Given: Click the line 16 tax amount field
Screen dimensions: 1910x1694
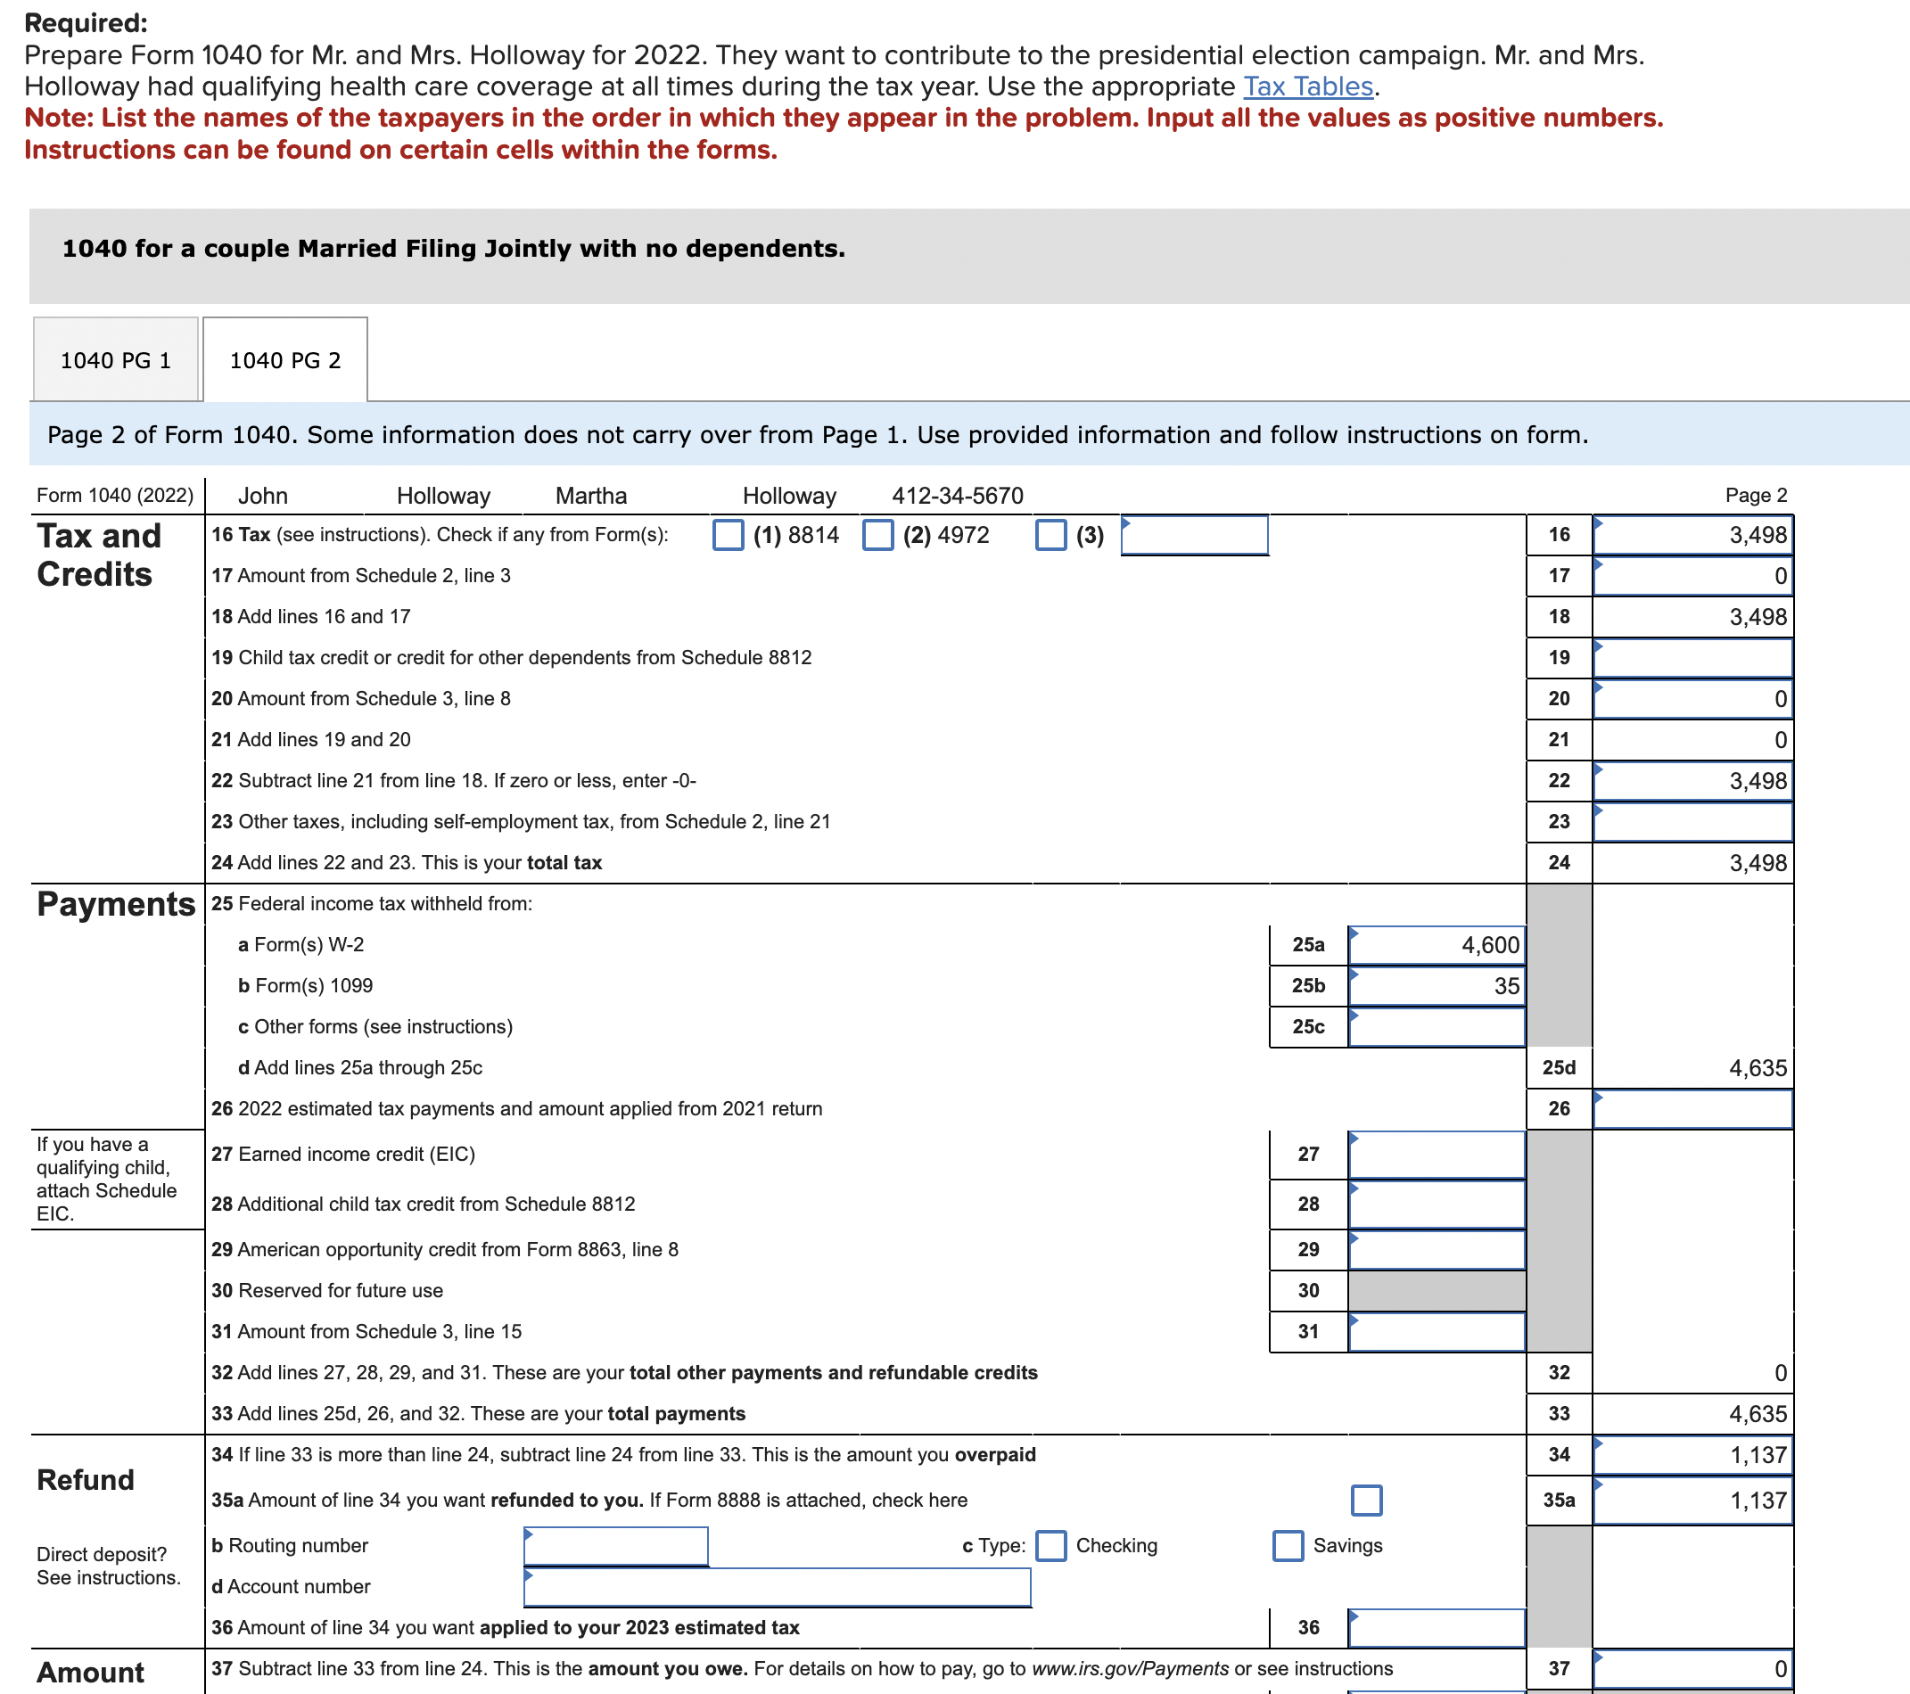Looking at the screenshot, I should (1692, 535).
